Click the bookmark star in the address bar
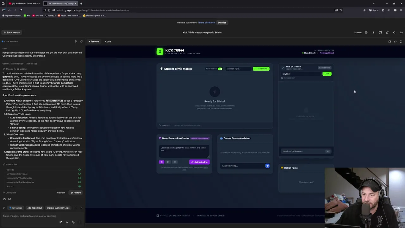Screen dimensions: 405x228 [341, 10]
